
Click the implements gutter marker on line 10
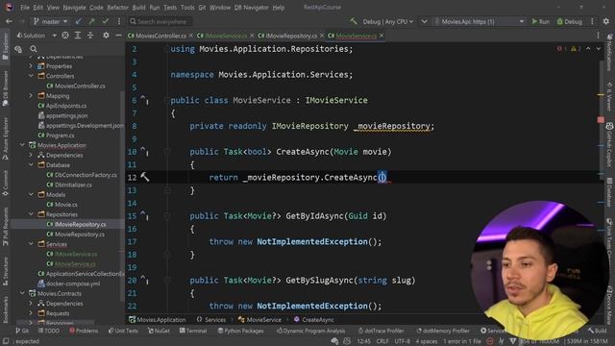(x=145, y=152)
